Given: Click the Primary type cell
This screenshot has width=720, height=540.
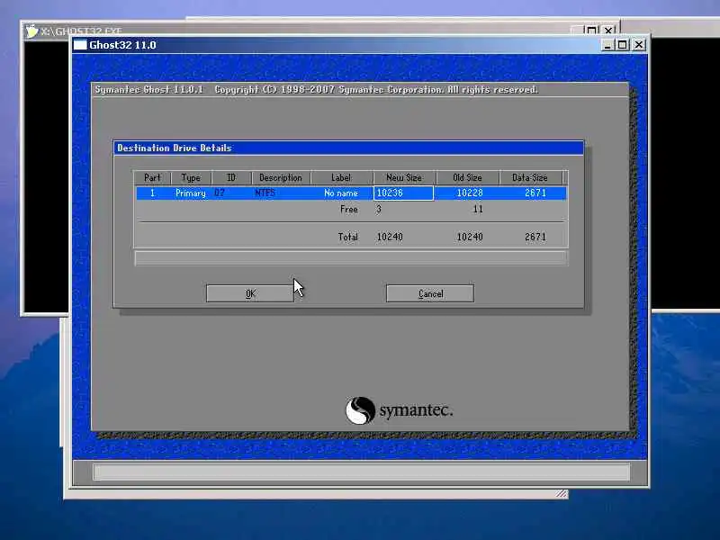Looking at the screenshot, I should click(x=191, y=193).
